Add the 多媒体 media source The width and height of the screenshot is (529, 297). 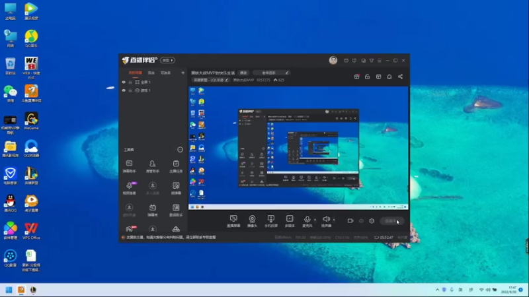point(290,221)
